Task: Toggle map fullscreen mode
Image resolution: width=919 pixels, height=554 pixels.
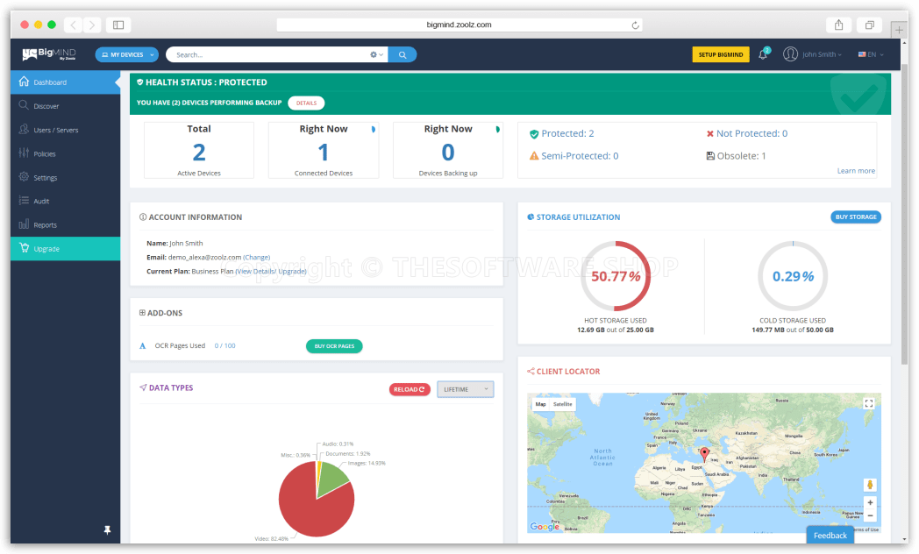Action: (x=870, y=404)
